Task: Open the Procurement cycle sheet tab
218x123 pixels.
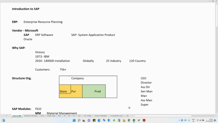Action: 116,116
